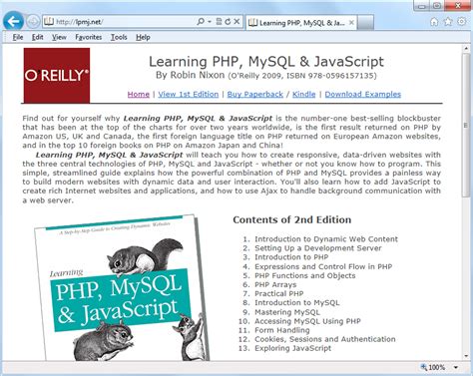473x376 pixels.
Task: Click 'PHP Functions and Objects' list item
Action: click(x=305, y=275)
